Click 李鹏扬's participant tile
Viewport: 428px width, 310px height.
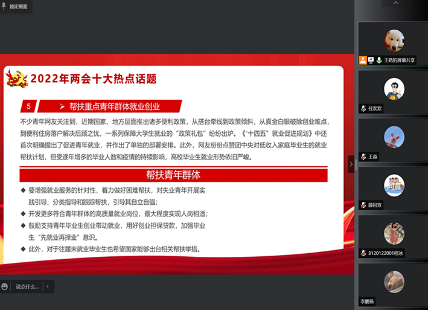click(x=394, y=283)
